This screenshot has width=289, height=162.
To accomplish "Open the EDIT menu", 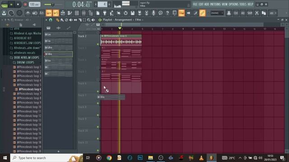I will (x=201, y=4).
